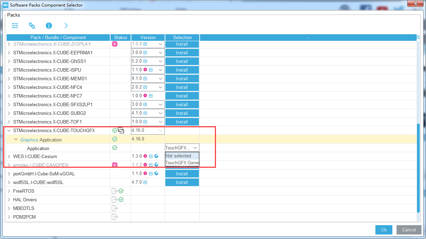Viewport: 426px width, 239px height.
Task: Install the portGmbH.I-Cube-SoM-uGOAL pack
Action: (x=182, y=174)
